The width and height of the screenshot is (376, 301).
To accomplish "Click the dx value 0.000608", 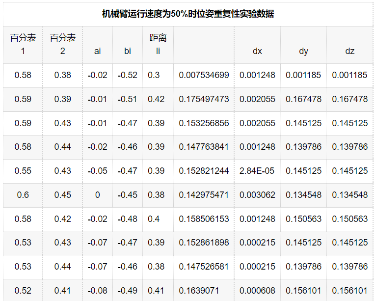I will coord(257,291).
